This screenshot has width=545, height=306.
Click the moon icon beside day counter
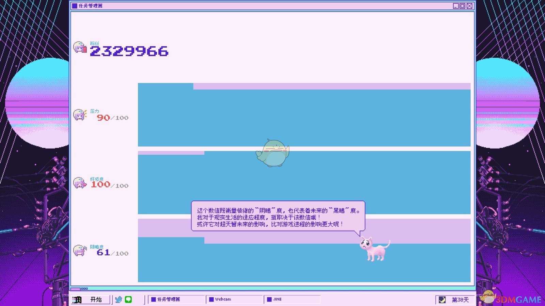tap(442, 300)
